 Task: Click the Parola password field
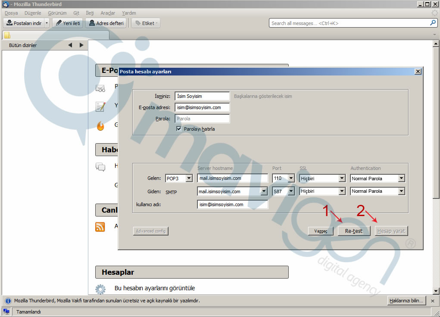pos(202,119)
